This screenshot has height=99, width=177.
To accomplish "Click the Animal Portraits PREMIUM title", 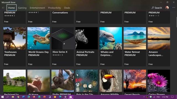I will tap(85, 54).
